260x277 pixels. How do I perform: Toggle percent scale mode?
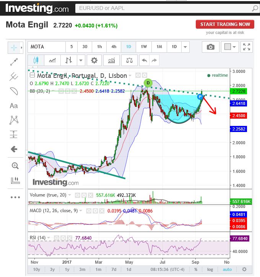coord(196,269)
